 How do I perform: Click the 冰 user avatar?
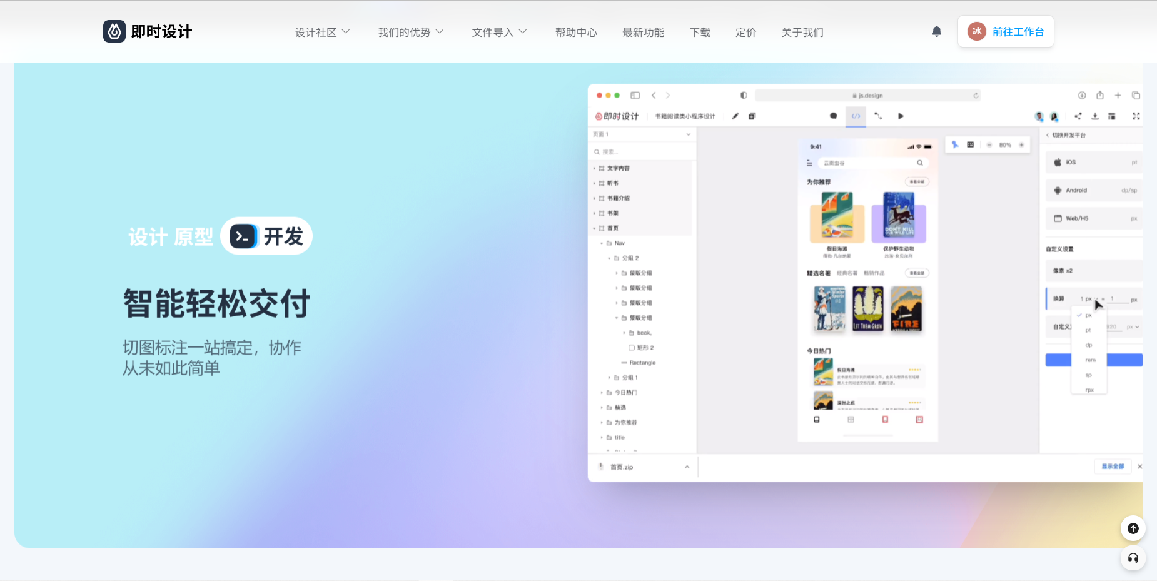point(976,31)
